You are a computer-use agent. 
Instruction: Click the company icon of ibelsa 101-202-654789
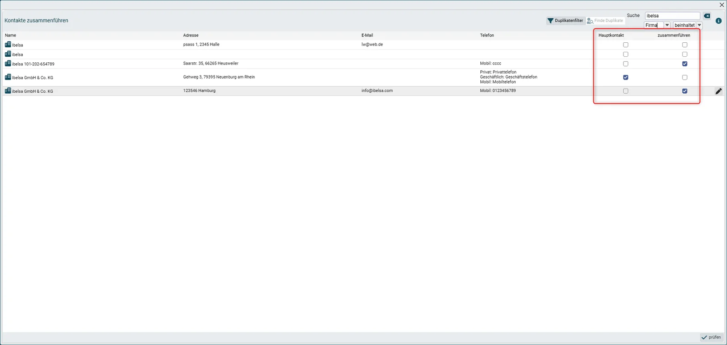8,64
